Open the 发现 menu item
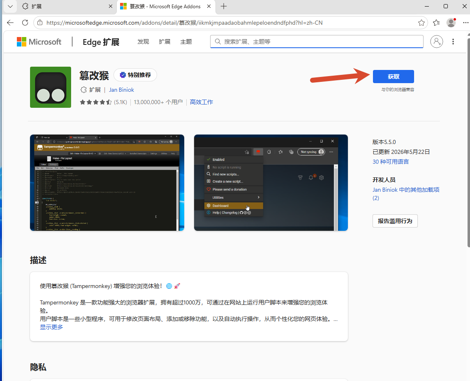This screenshot has width=470, height=381. (143, 42)
